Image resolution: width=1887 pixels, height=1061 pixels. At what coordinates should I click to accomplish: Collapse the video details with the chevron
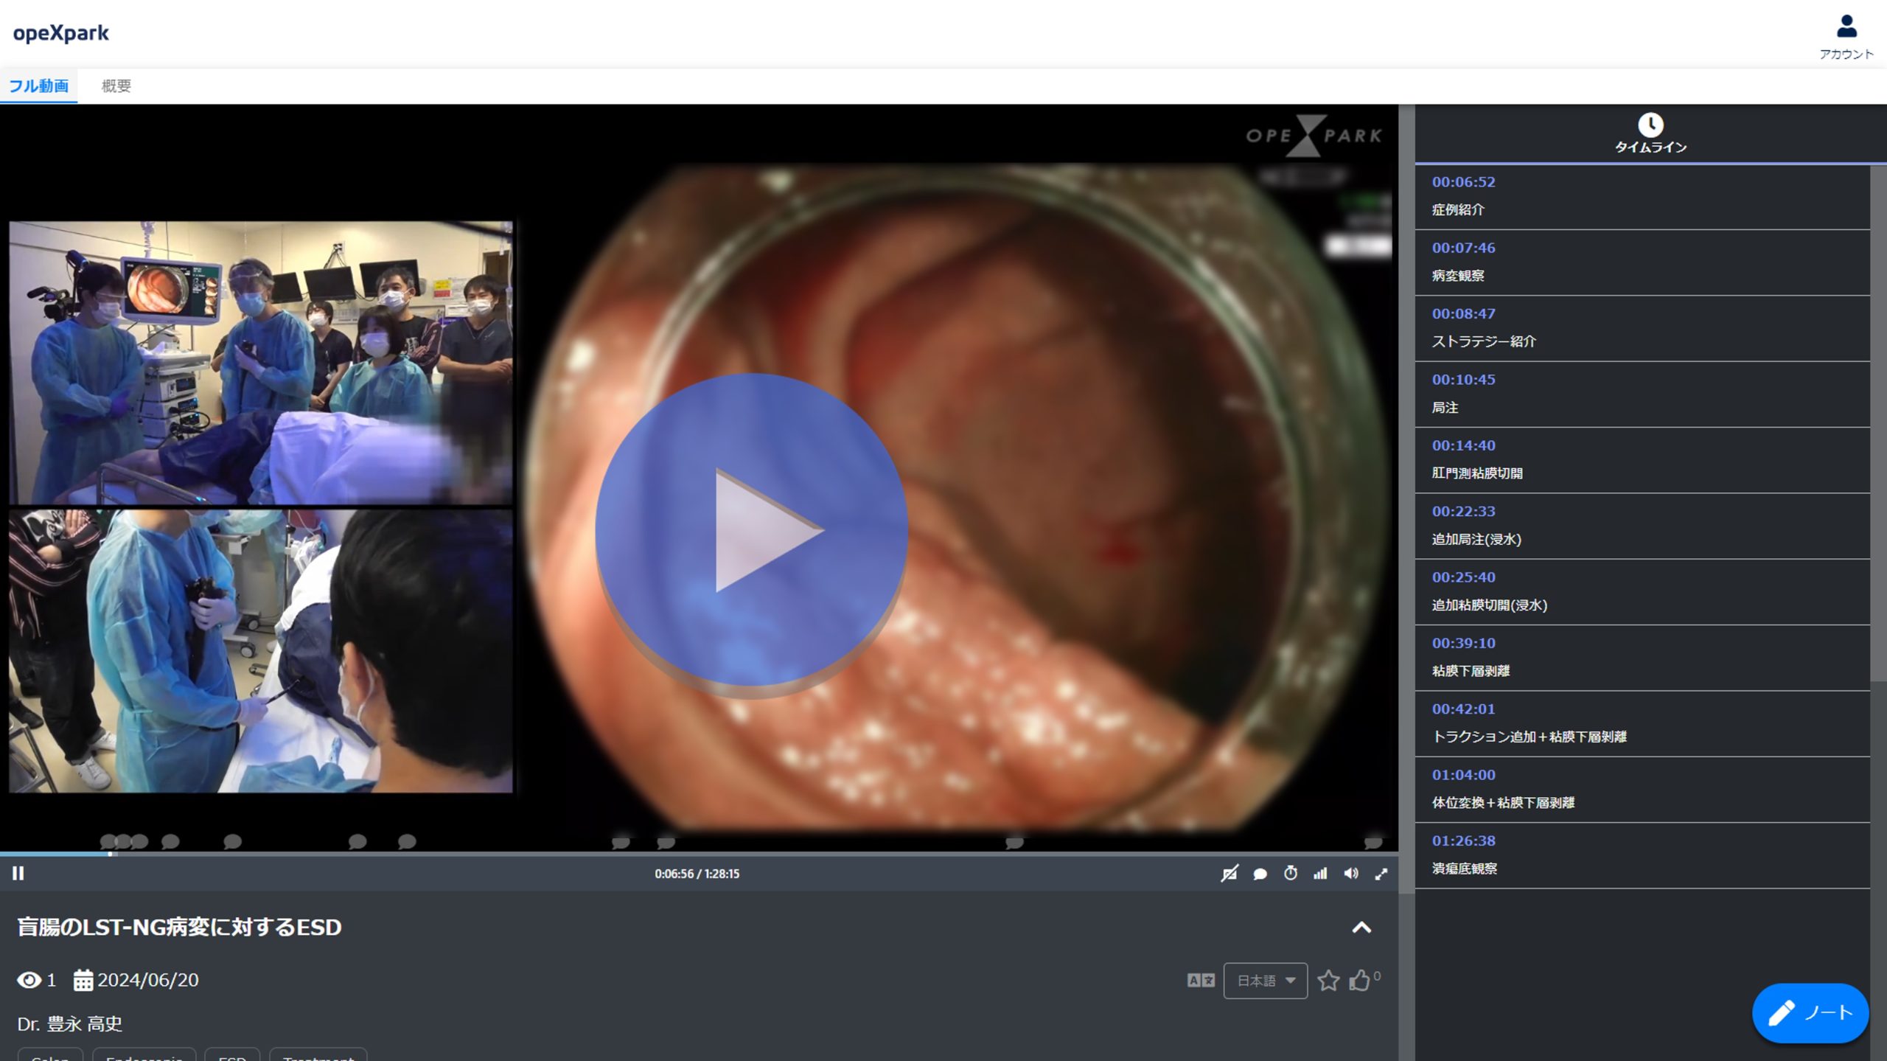point(1361,928)
